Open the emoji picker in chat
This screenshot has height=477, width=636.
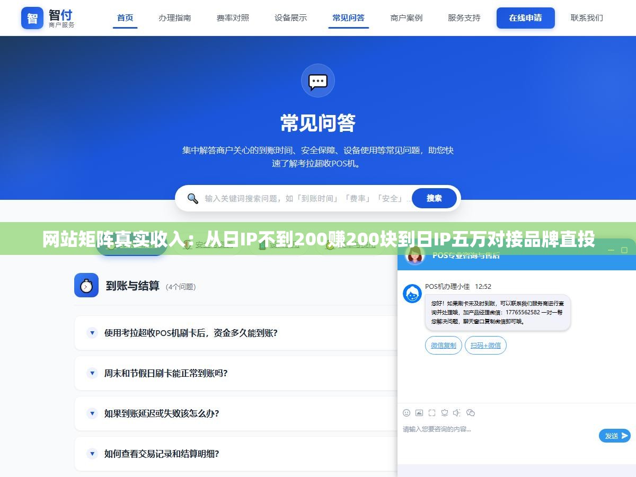click(x=407, y=413)
